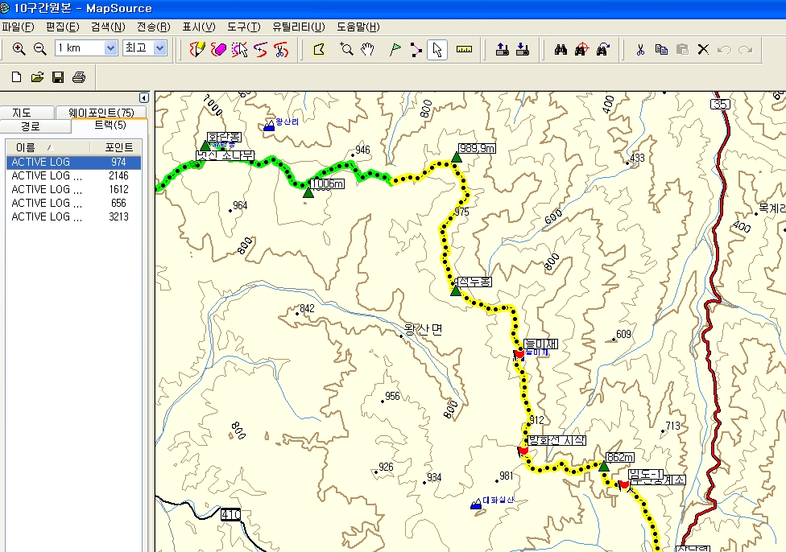
Task: Switch to the 웨이포인트(75) tab
Action: point(101,112)
